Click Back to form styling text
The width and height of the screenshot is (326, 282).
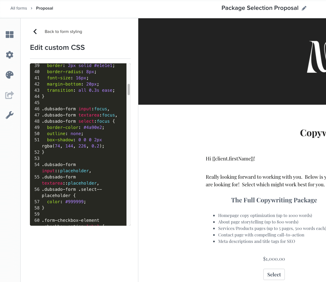click(63, 32)
